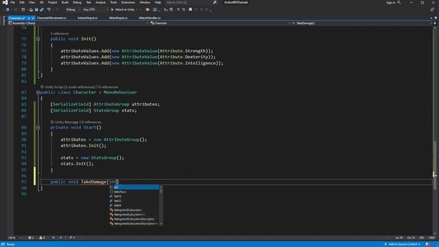Collapse the Init() method at line 75

[x=38, y=39]
